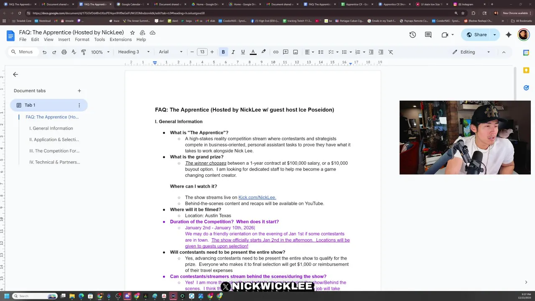This screenshot has height=301, width=535.
Task: Decrease font size with minus
Action: point(192,52)
